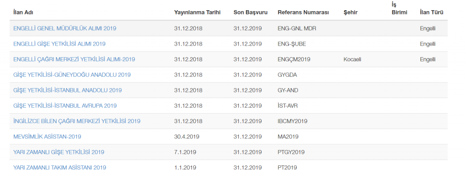Sort by Referans Numarası column header

pos(303,13)
